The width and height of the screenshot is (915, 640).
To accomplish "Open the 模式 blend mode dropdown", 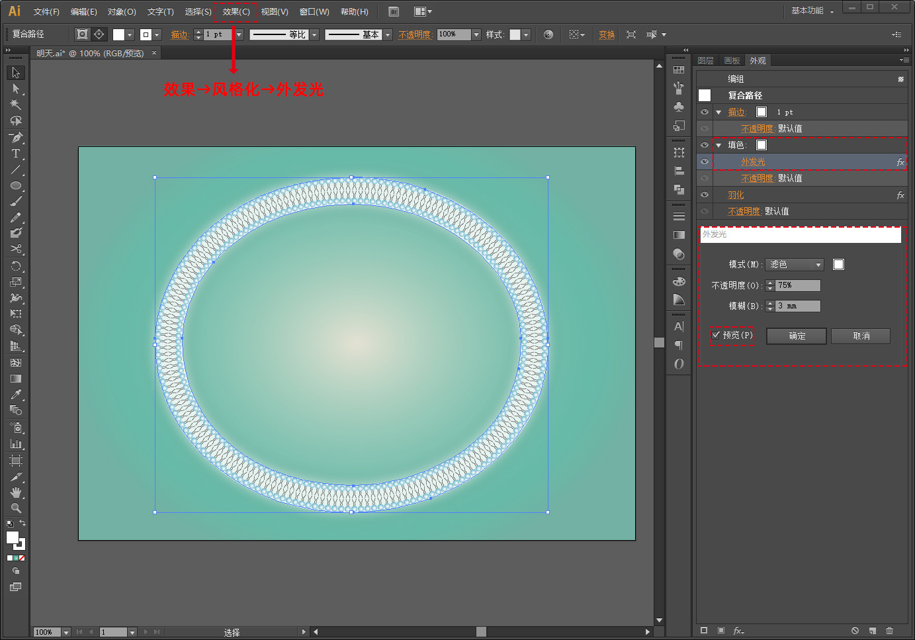I will [x=794, y=265].
